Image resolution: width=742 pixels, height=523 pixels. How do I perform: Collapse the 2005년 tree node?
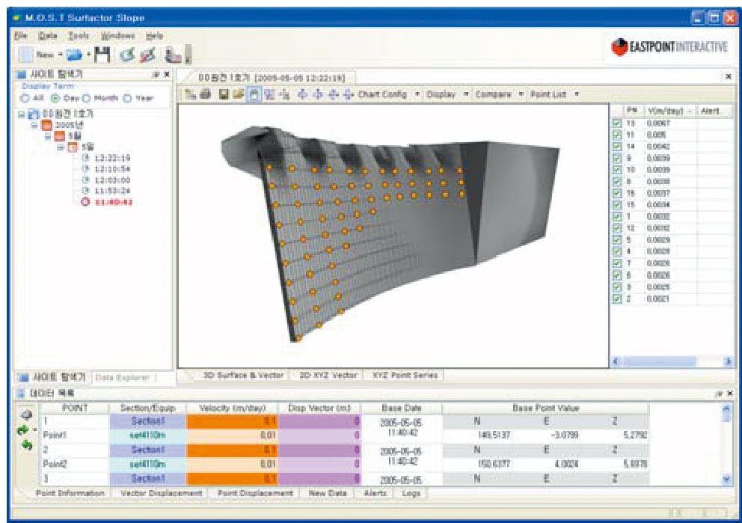coord(34,125)
